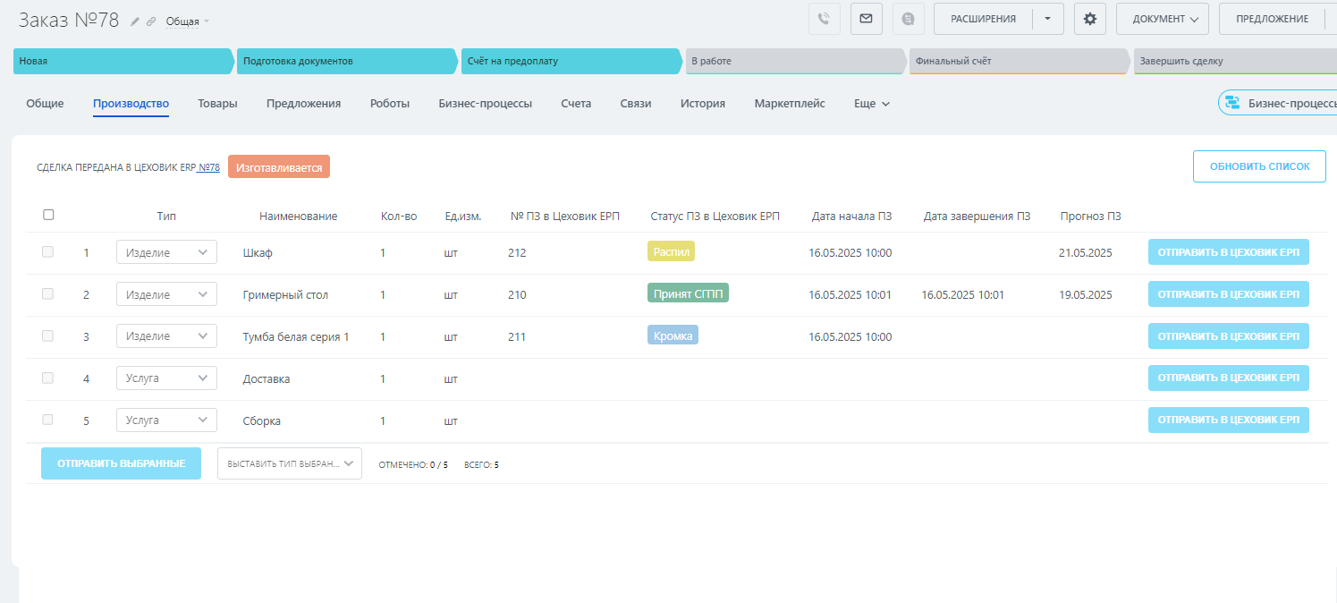
Task: Switch to the Товары tab
Action: [217, 104]
